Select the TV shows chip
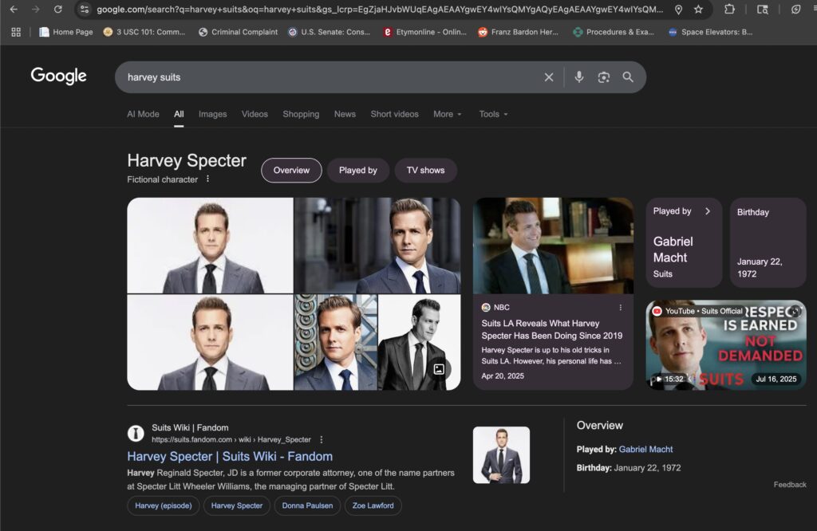817x531 pixels. pyautogui.click(x=425, y=171)
